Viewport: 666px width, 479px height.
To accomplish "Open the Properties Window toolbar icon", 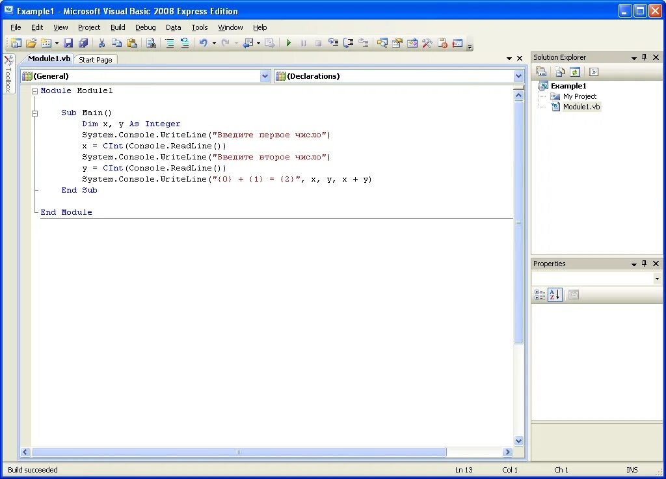I will [397, 43].
